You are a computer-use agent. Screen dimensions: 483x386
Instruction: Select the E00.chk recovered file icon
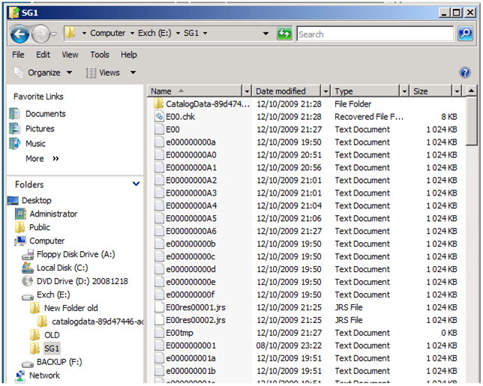pyautogui.click(x=158, y=117)
